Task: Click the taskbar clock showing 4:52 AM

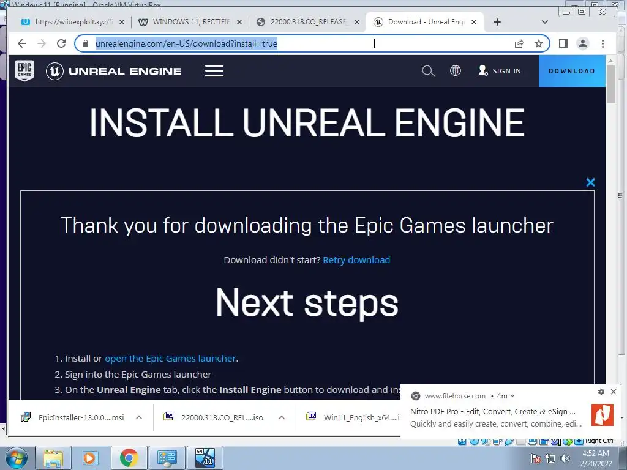Action: pos(596,458)
